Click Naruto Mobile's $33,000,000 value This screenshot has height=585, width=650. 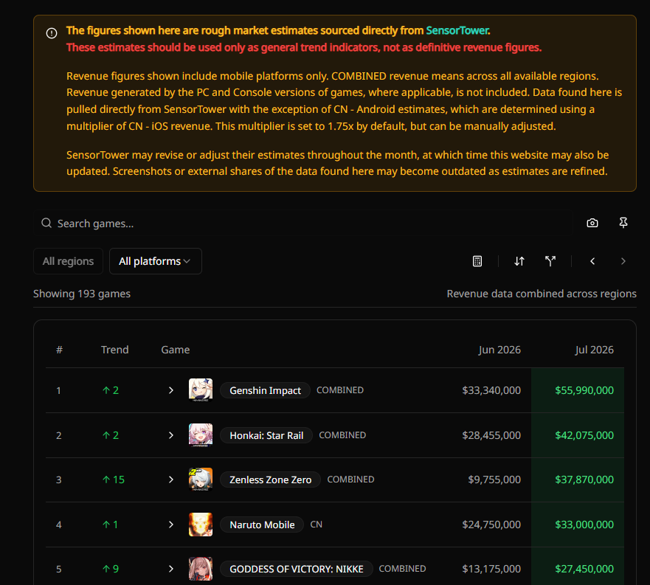tap(584, 525)
